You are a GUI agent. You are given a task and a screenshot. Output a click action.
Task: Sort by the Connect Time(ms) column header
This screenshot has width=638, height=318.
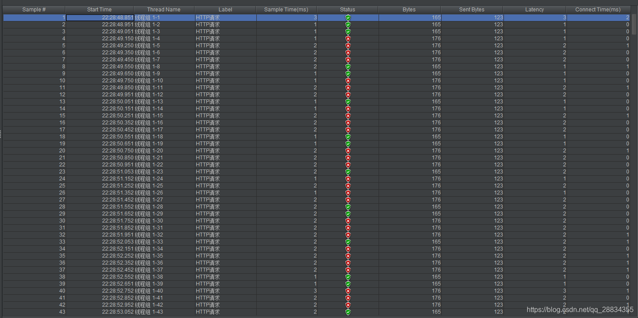click(598, 10)
